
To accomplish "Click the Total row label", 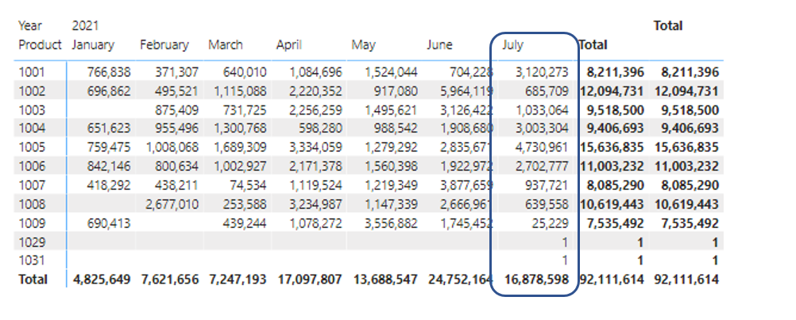I will point(33,280).
